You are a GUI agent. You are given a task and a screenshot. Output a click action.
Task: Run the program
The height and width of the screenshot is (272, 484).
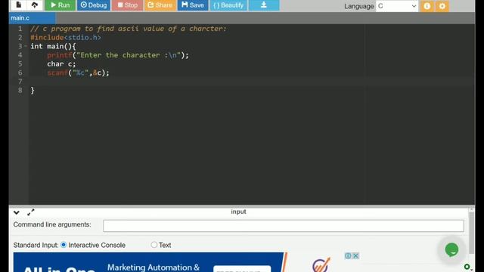click(x=60, y=5)
